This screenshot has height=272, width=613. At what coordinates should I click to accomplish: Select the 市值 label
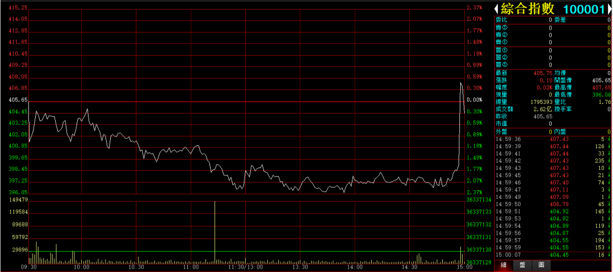tap(502, 123)
